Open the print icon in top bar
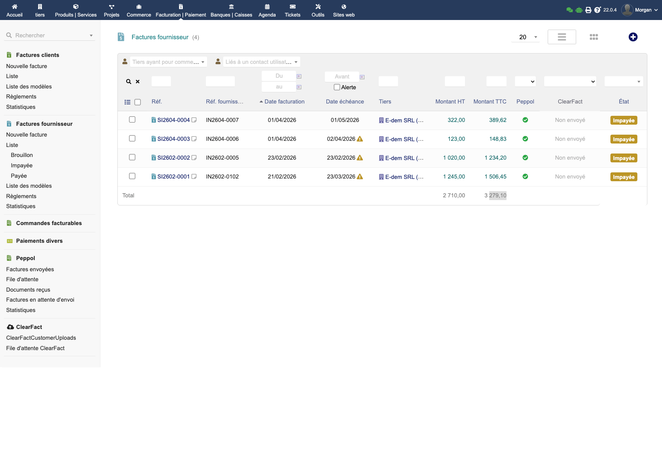This screenshot has width=662, height=469. click(x=588, y=10)
